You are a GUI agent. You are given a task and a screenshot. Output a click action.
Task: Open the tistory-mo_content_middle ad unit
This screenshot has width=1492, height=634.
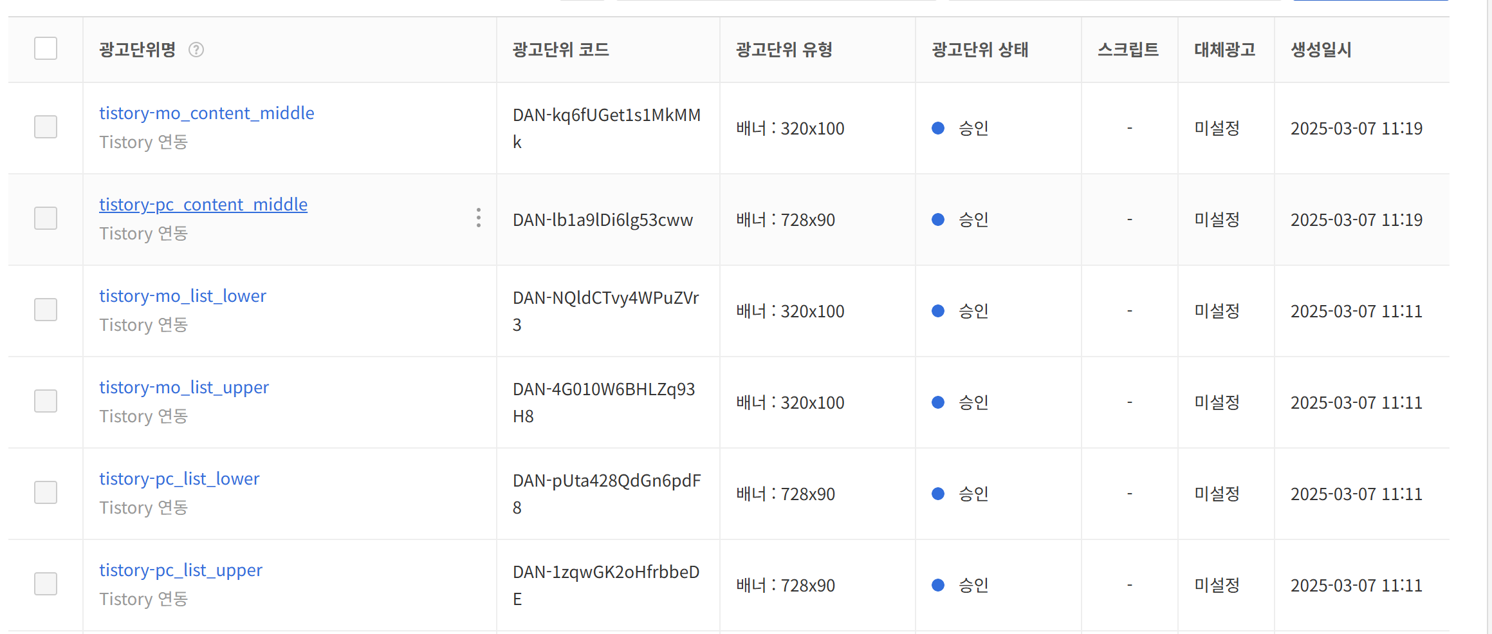tap(207, 113)
